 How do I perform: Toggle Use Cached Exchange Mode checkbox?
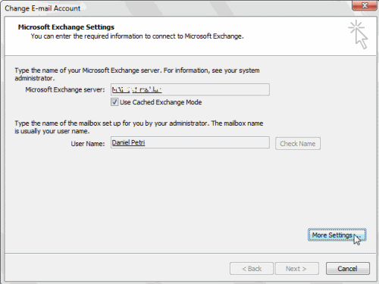pos(114,102)
